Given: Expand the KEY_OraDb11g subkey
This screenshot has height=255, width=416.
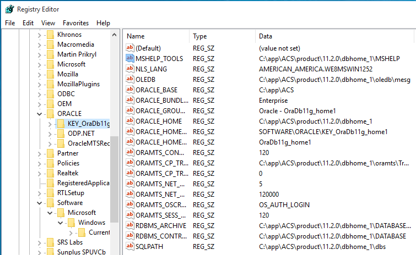Looking at the screenshot, I should pyautogui.click(x=50, y=124).
